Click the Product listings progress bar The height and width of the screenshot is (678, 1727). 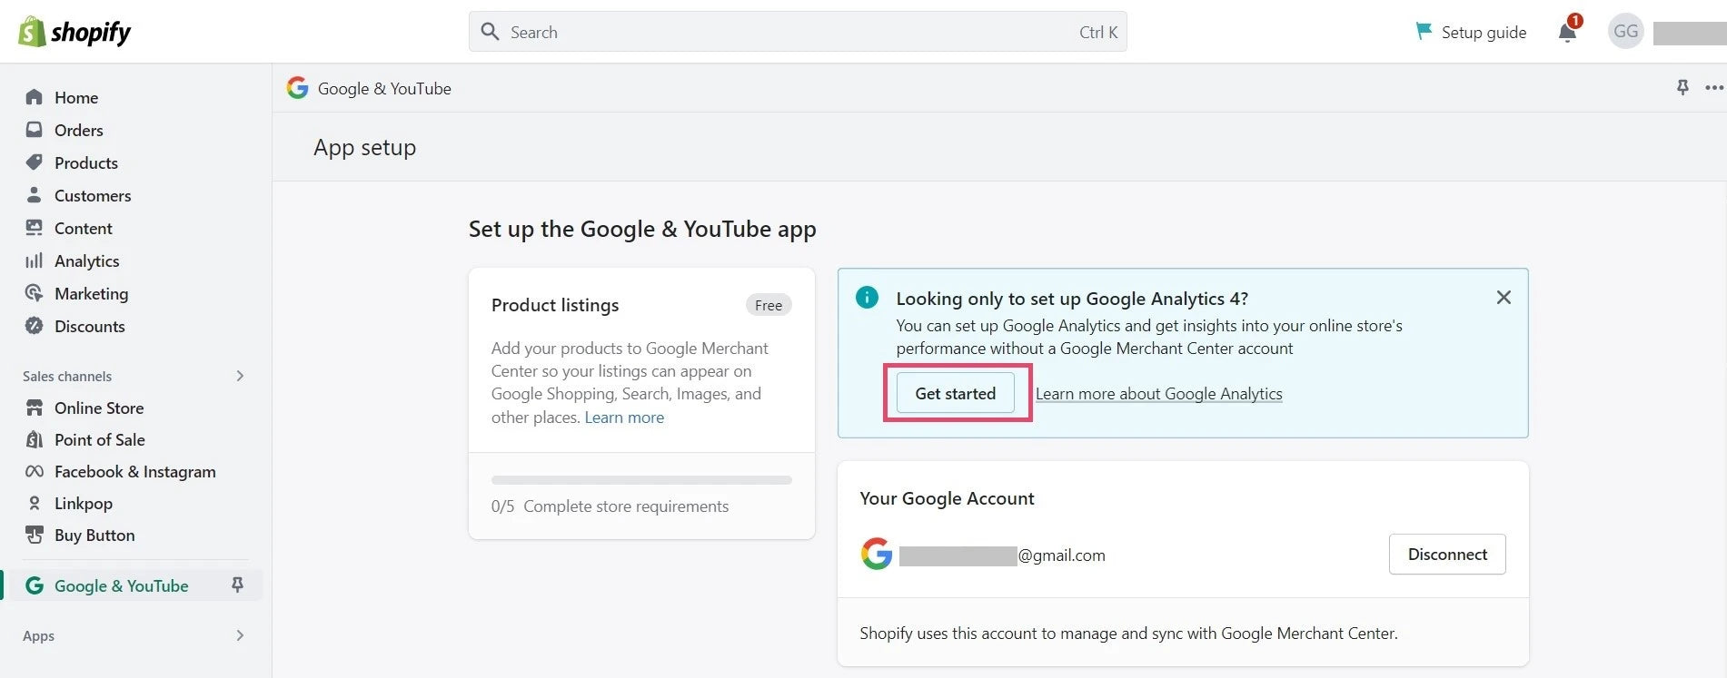click(641, 479)
